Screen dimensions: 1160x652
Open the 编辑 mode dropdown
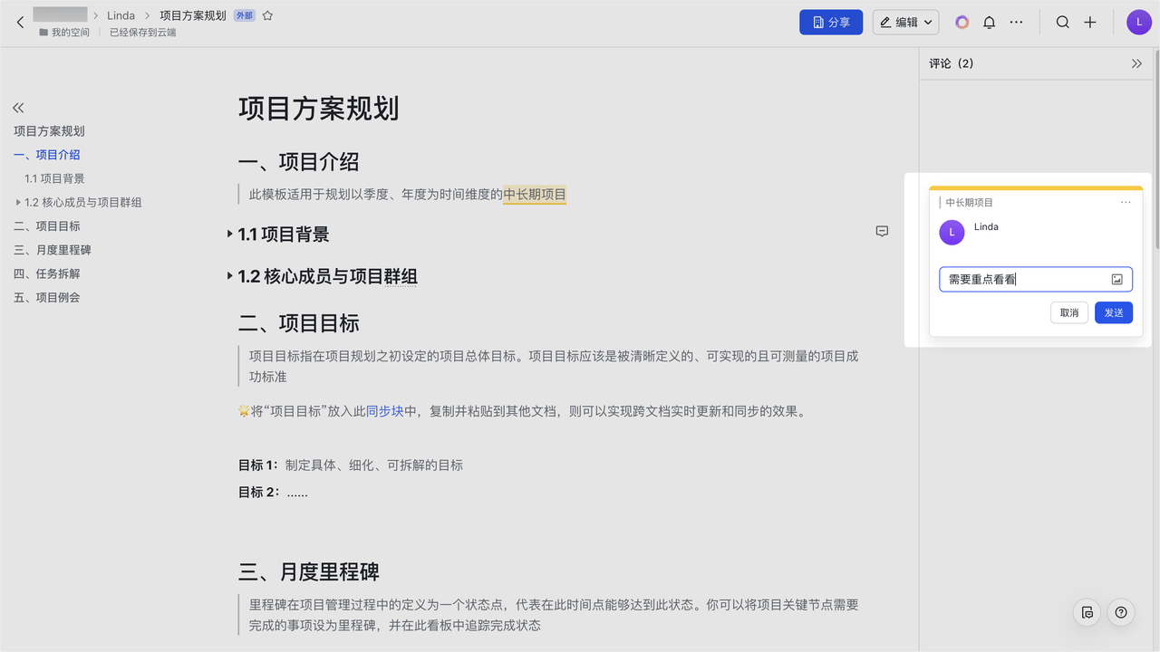tap(905, 23)
